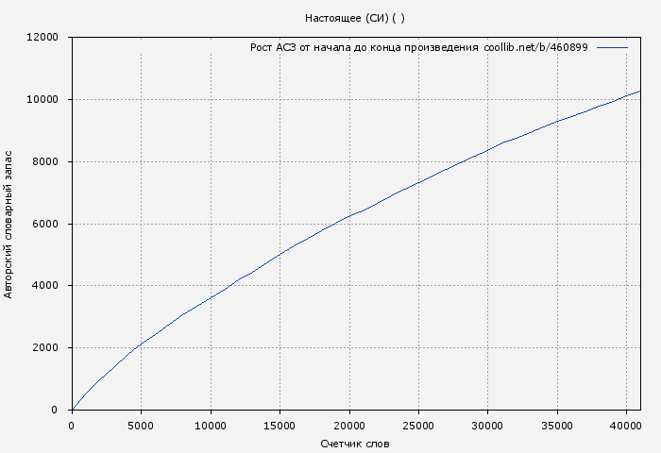Select the 8000 y-axis tick label
This screenshot has height=453, width=661.
coord(45,162)
